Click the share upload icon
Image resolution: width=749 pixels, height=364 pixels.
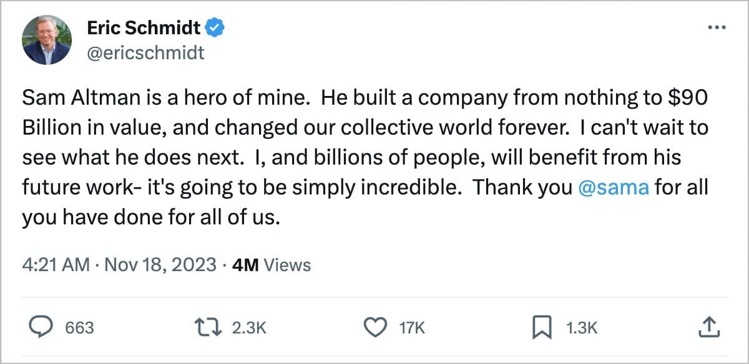click(x=708, y=327)
